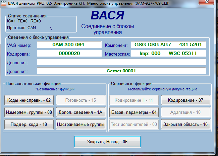Click the Кодировка field showing 0000020
Image resolution: width=218 pixels, height=156 pixels.
(69, 53)
